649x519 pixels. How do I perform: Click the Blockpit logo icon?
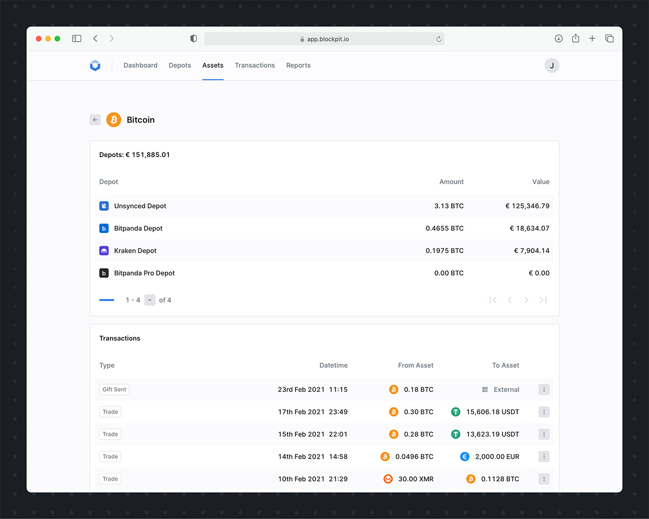(x=95, y=65)
